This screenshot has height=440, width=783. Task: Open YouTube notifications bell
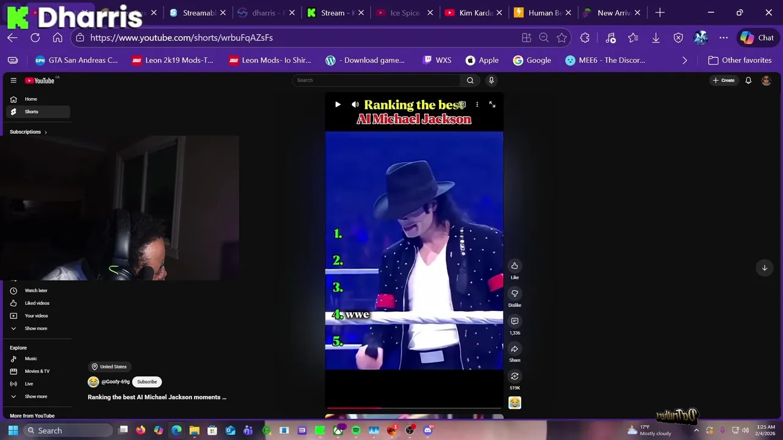[x=748, y=80]
